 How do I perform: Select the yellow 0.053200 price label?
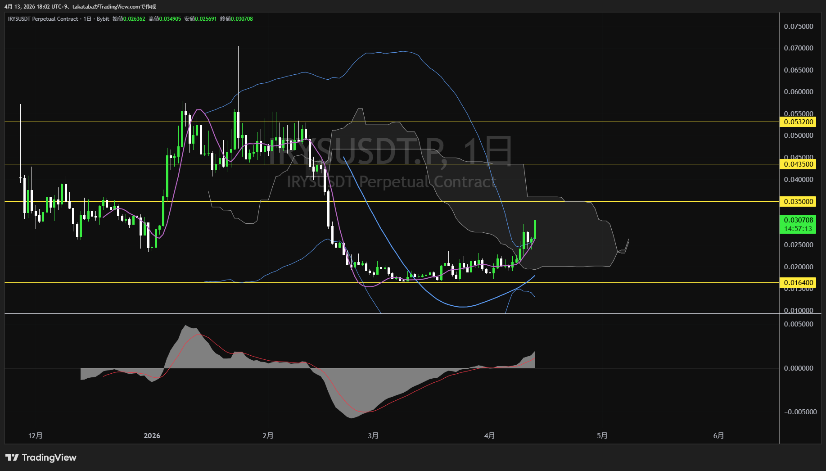798,122
